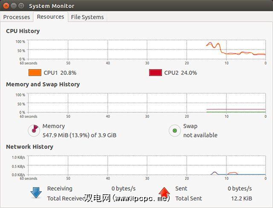Click the System Monitor title bar

coord(128,6)
